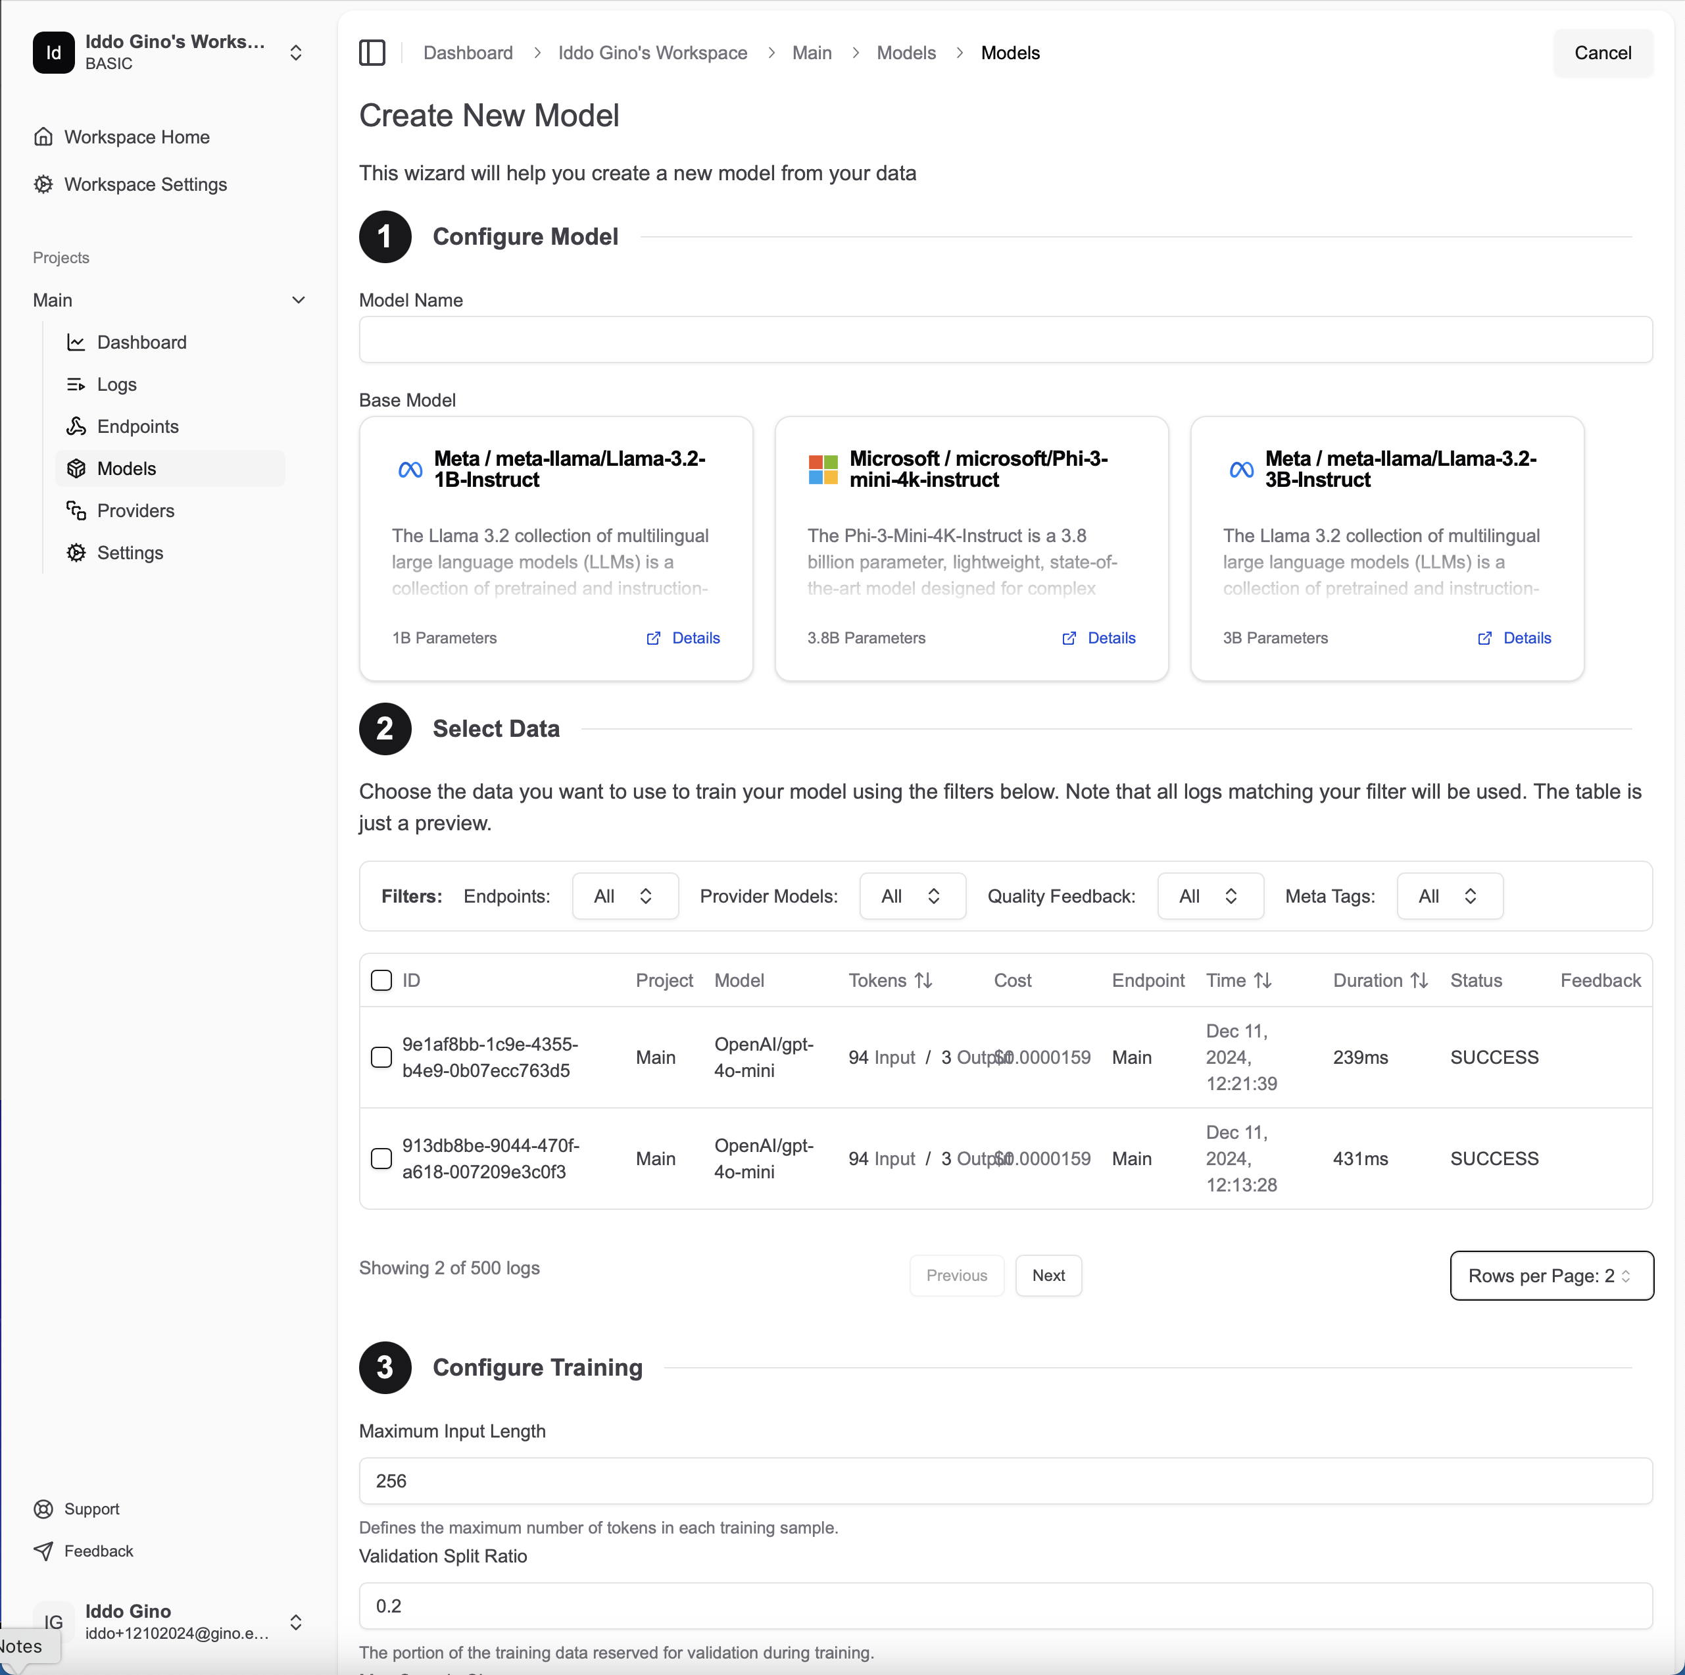This screenshot has width=1685, height=1675.
Task: Select all logs with the header checkbox
Action: click(381, 980)
